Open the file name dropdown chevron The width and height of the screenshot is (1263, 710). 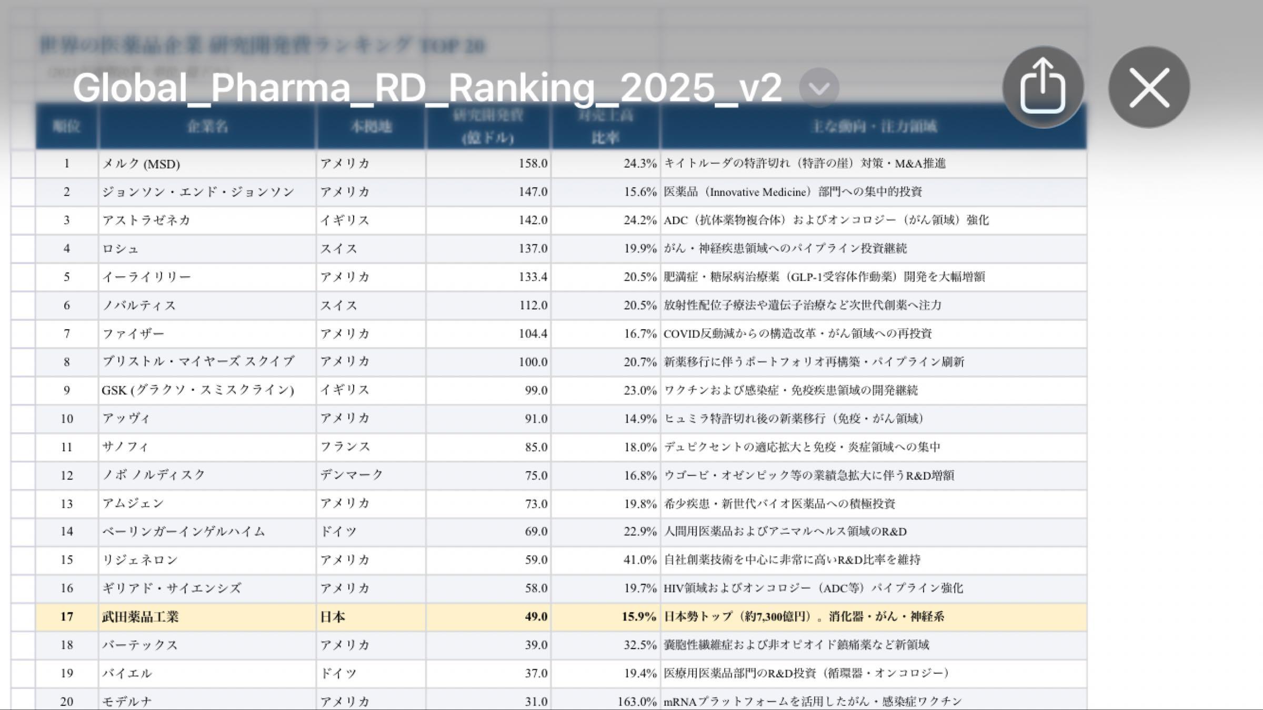[x=819, y=88]
